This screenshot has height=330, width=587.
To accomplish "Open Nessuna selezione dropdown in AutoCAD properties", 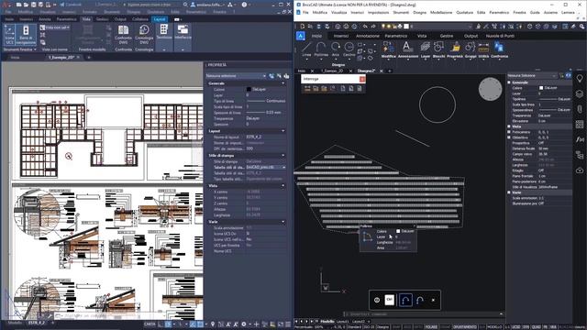I will 236,75.
